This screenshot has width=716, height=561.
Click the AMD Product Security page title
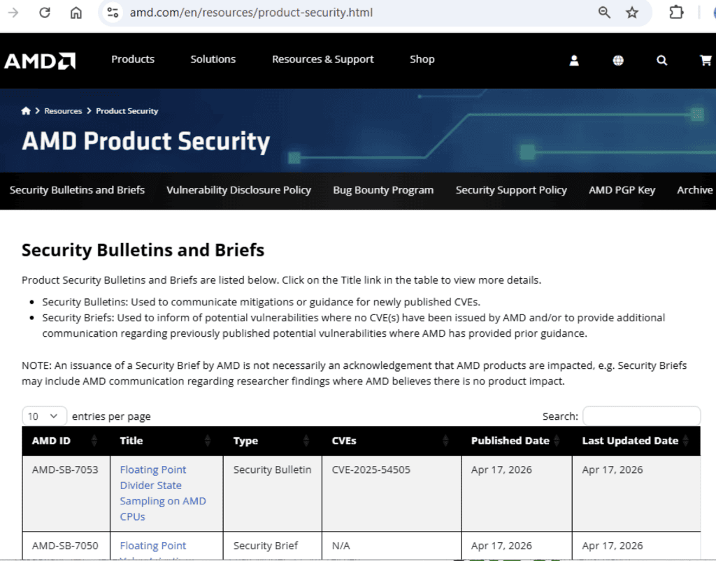146,141
